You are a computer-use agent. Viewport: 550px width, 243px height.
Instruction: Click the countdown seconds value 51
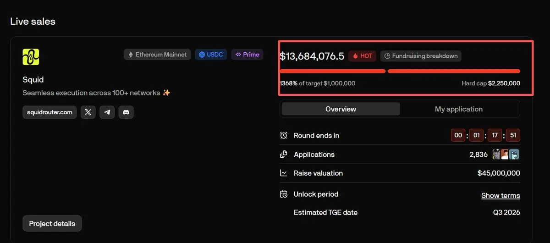pos(513,135)
